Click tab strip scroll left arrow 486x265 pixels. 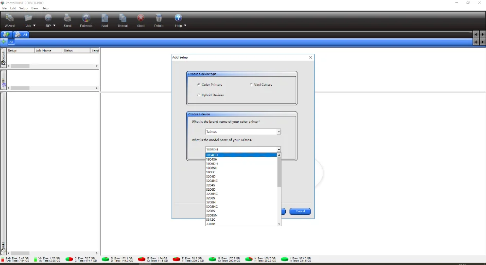(476, 34)
